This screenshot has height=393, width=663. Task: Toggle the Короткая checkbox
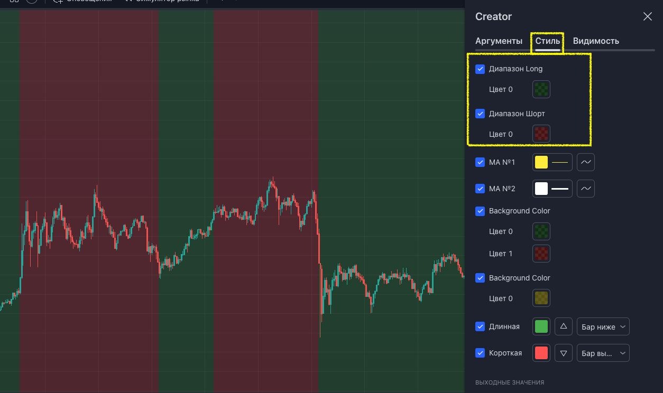point(480,353)
